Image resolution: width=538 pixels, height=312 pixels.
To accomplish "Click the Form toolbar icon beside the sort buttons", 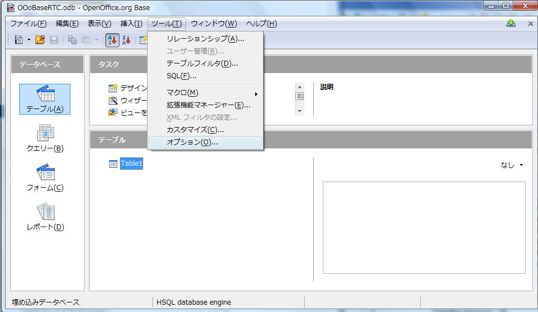I will point(143,40).
